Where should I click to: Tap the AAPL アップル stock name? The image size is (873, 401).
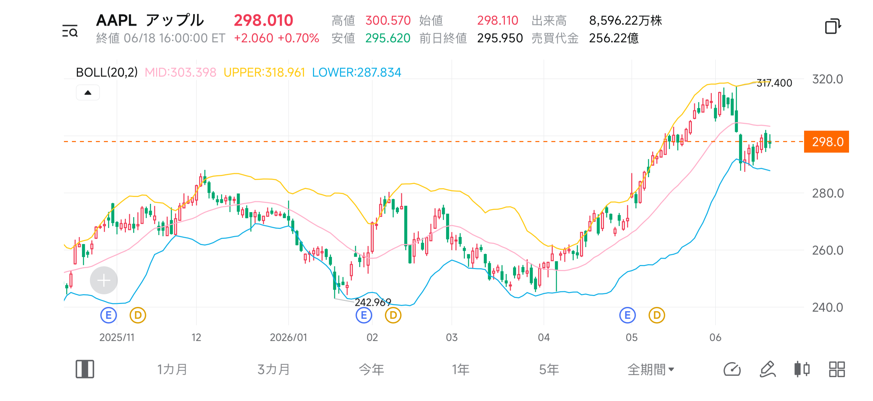150,20
